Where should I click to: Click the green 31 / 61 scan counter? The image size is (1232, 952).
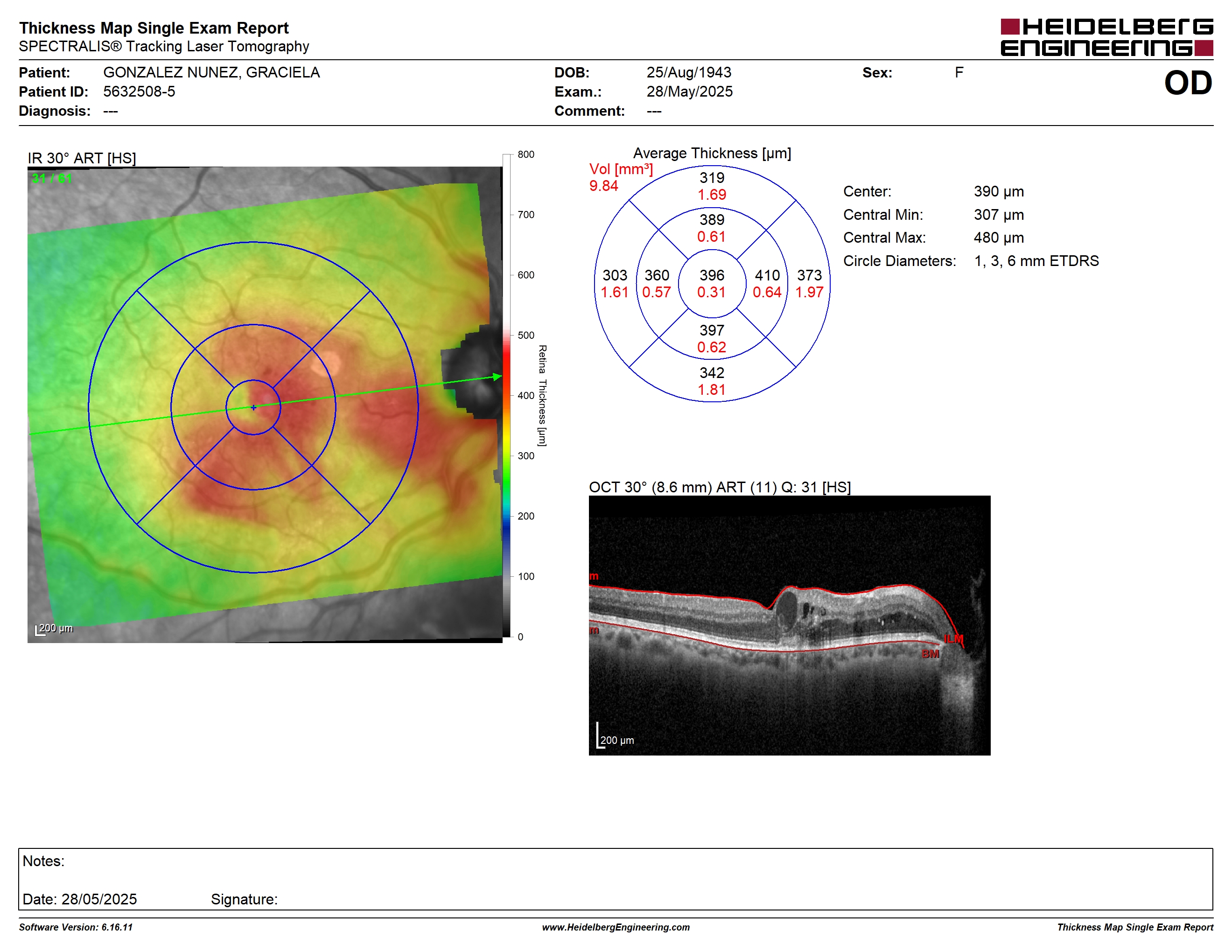[x=52, y=179]
